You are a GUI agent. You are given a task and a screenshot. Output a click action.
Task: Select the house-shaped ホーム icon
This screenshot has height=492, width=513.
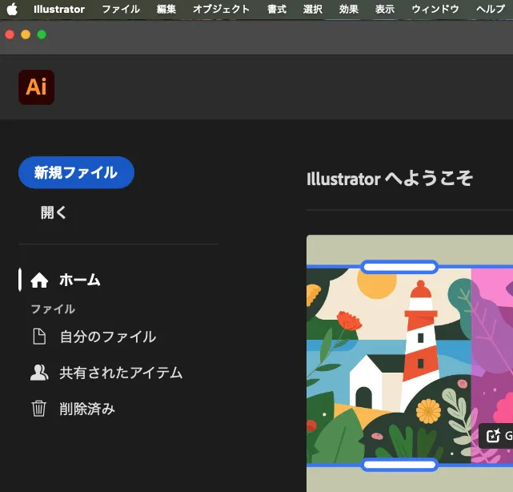tap(39, 280)
